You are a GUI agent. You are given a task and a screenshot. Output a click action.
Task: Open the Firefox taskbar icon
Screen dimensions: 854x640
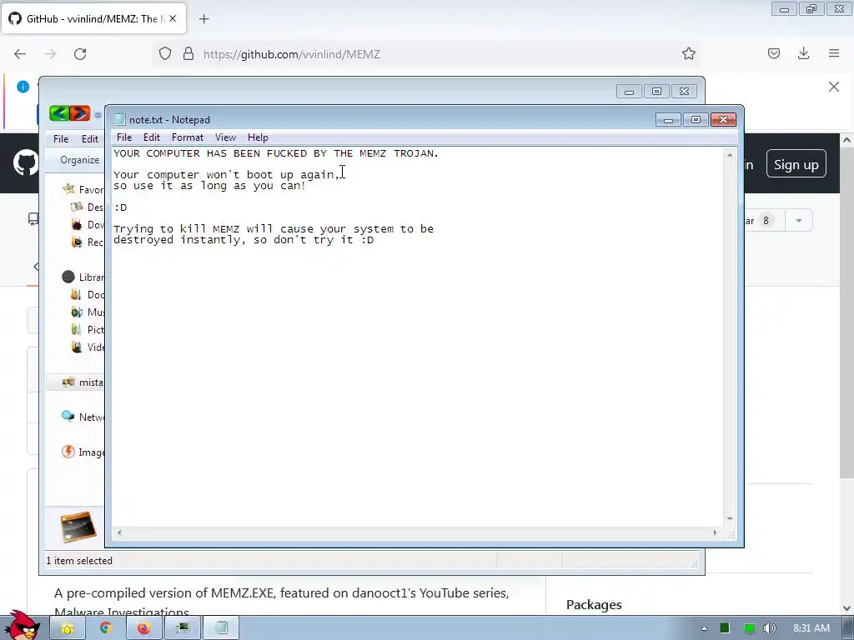point(143,628)
